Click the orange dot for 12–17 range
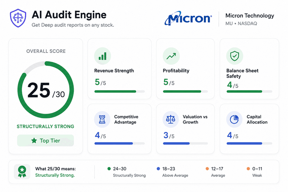This screenshot has height=192, width=288. click(x=207, y=169)
